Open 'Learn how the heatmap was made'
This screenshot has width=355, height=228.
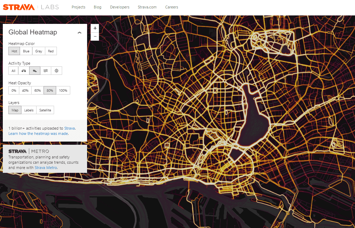[x=38, y=133]
